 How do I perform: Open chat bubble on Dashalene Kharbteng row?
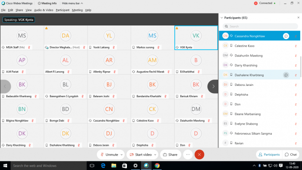286,75
